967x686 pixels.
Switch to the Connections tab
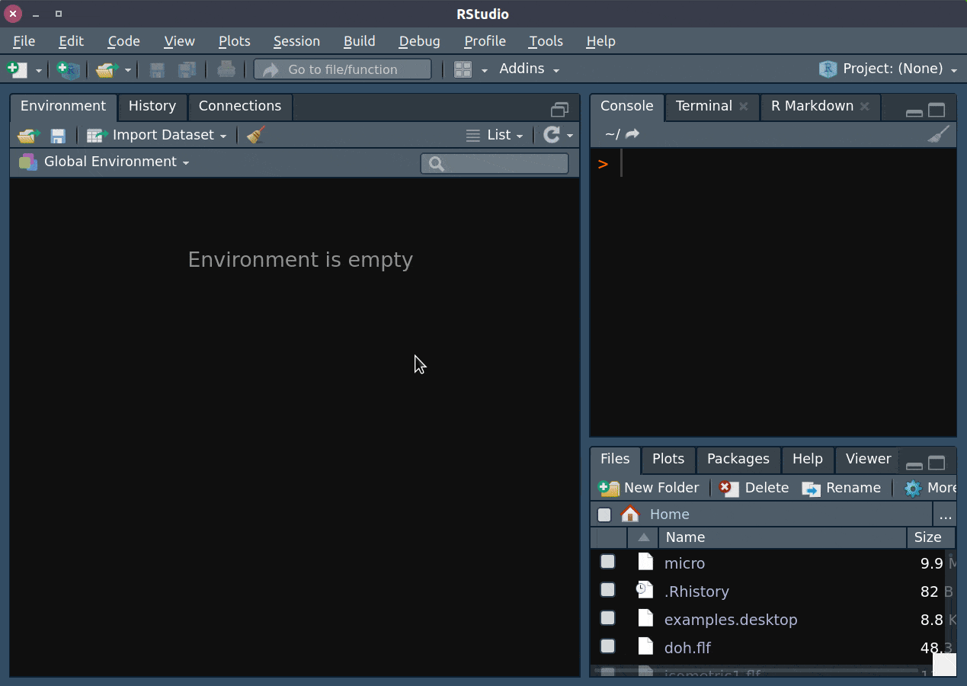[239, 107]
